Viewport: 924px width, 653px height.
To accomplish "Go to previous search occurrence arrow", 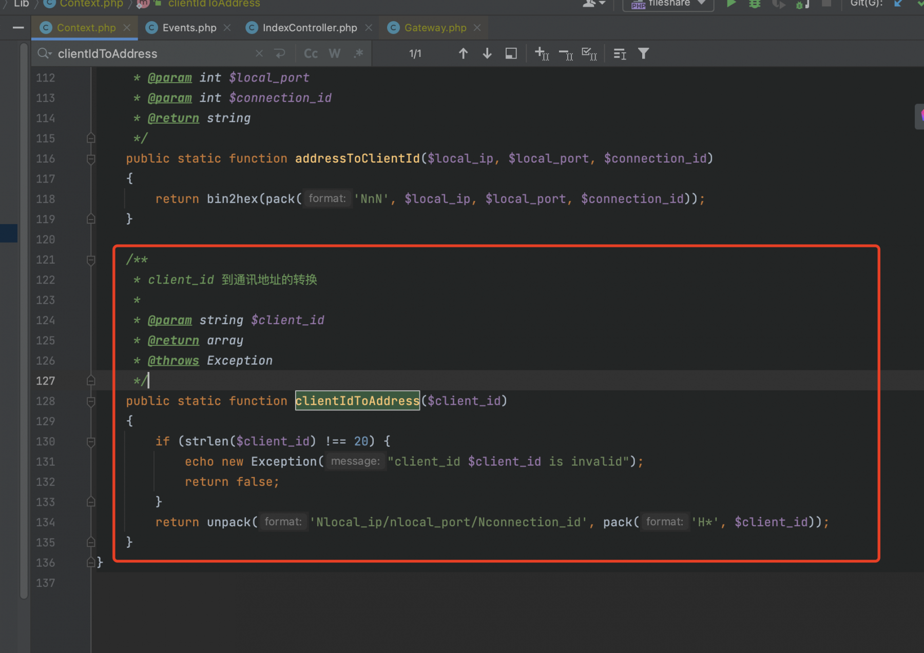I will tap(463, 53).
